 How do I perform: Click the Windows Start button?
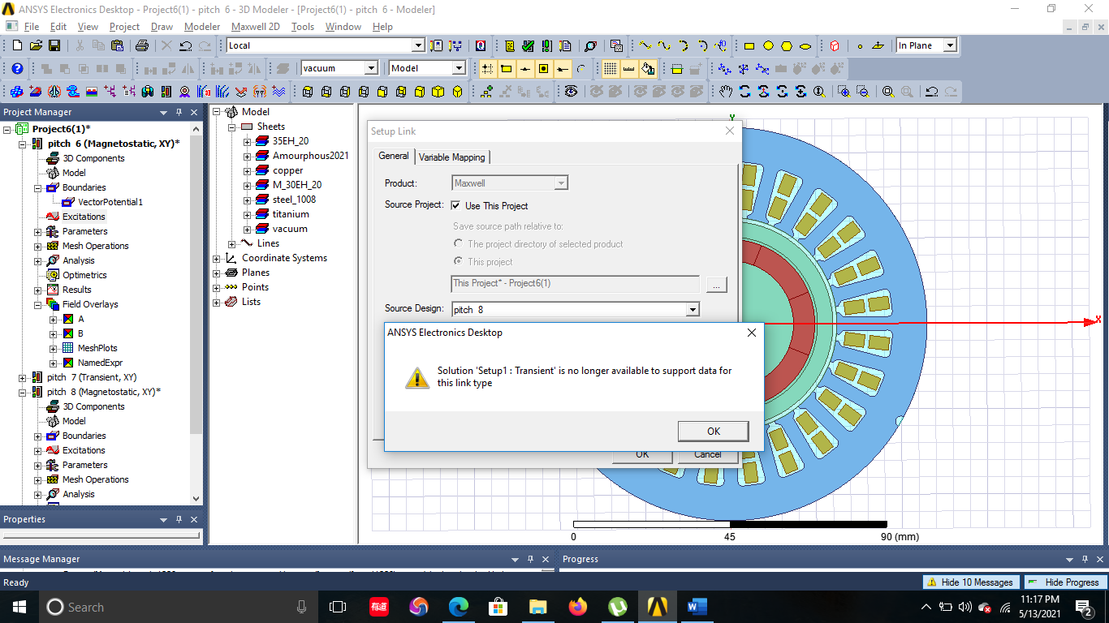tap(19, 607)
